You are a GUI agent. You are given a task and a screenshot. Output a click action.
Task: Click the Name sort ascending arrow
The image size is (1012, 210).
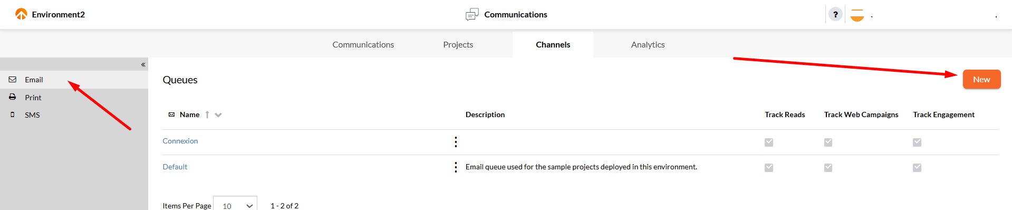(207, 114)
